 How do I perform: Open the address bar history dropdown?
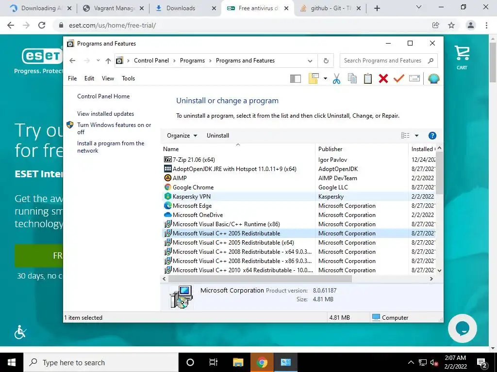310,61
